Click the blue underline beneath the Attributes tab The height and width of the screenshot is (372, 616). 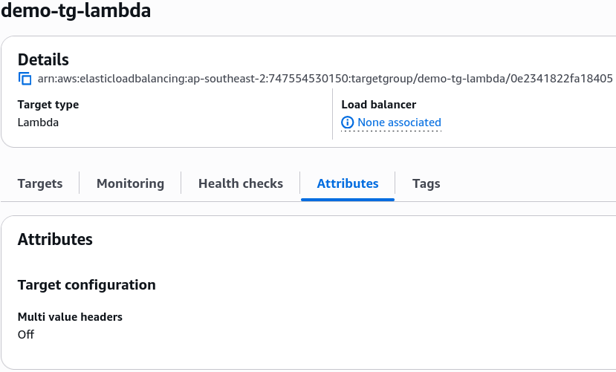pyautogui.click(x=348, y=200)
